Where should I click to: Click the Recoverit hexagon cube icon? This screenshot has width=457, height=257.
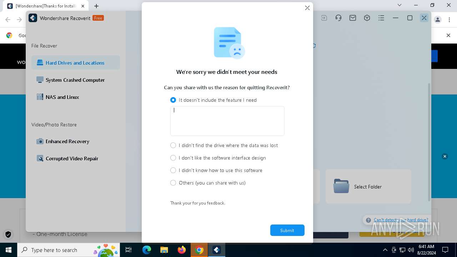(367, 18)
